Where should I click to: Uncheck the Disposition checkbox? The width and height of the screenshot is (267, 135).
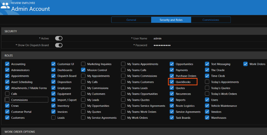tap(53, 82)
